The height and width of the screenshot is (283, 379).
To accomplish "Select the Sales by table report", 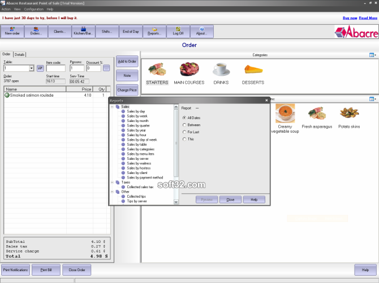I will pos(136,145).
